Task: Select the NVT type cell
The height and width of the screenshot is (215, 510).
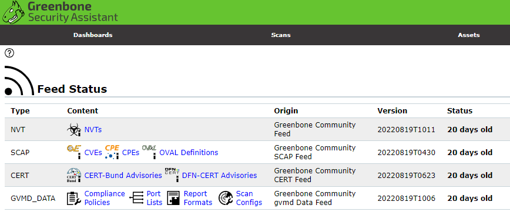Action: pos(18,130)
